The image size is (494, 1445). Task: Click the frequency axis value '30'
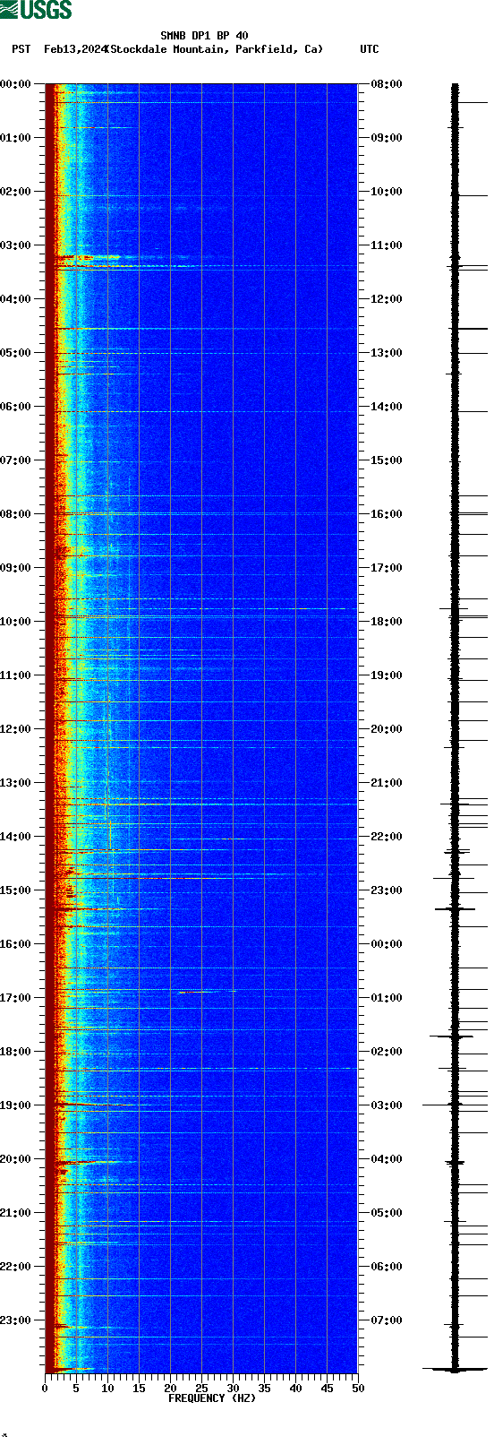pos(233,1389)
